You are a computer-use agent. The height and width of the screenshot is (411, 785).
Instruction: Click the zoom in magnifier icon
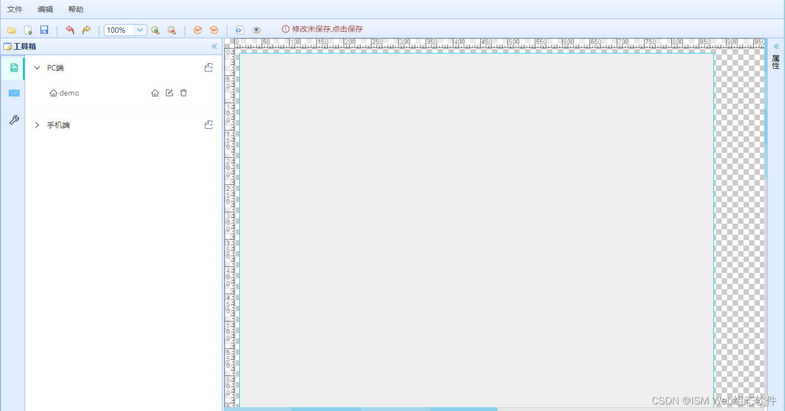coord(155,30)
